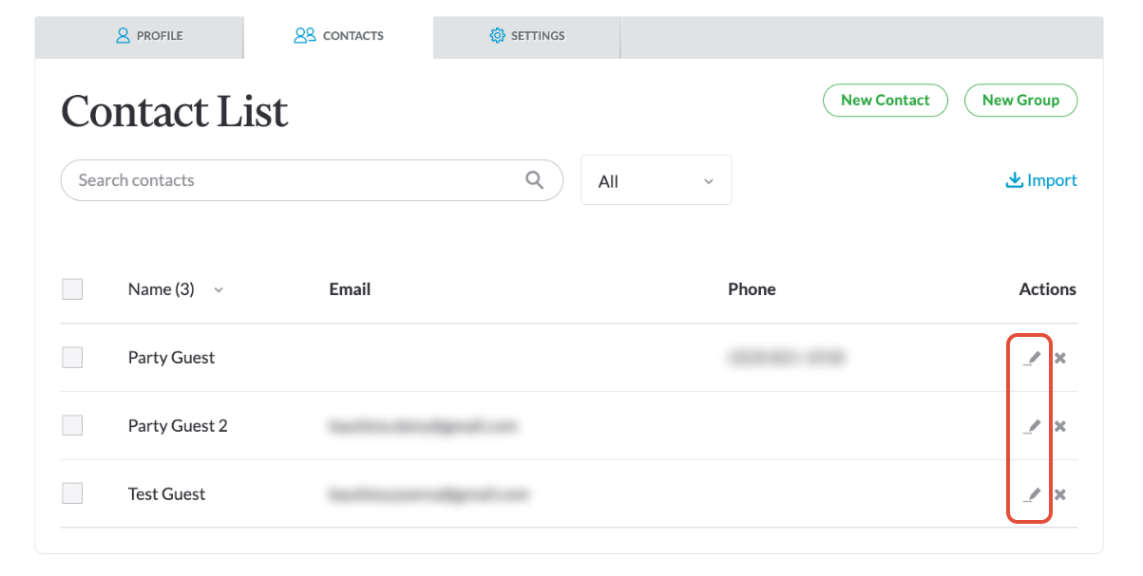Check the select-all checkbox in the header
The image size is (1143, 576).
(x=72, y=288)
